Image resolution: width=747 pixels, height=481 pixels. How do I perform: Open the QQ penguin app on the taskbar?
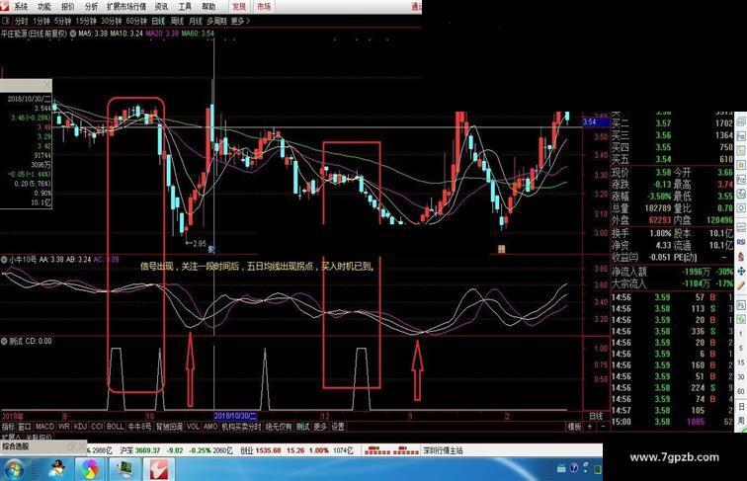(x=58, y=469)
